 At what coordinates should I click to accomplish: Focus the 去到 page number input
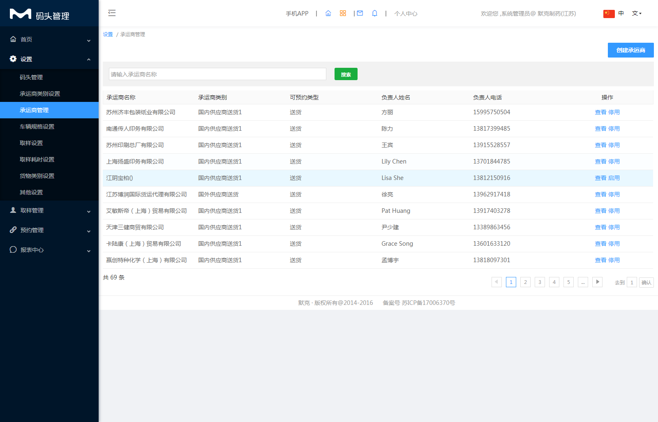click(x=632, y=282)
